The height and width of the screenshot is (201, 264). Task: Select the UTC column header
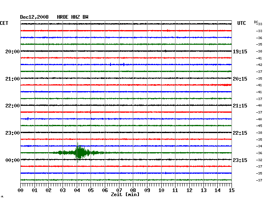(x=241, y=23)
